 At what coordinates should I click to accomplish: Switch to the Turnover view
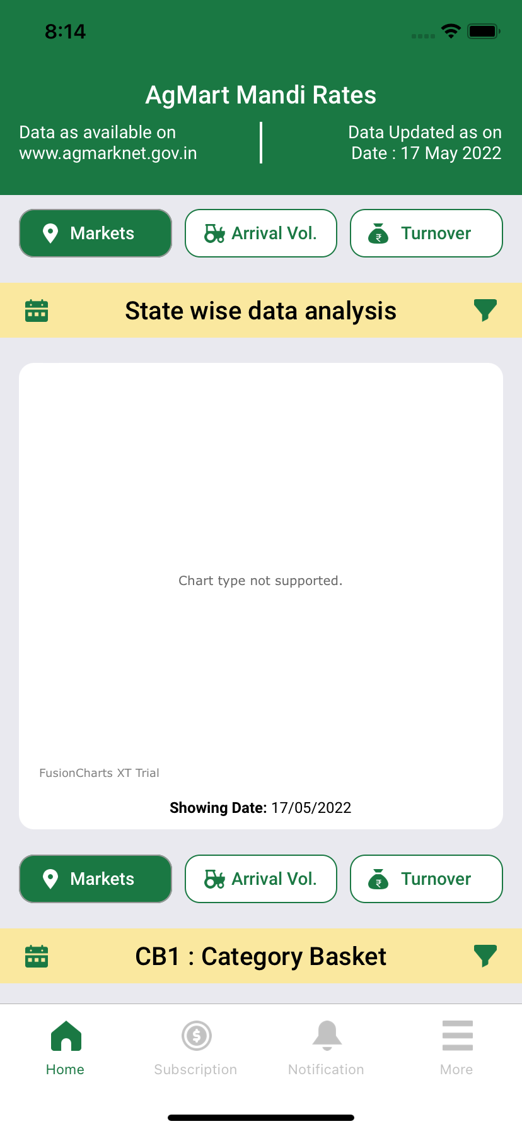click(426, 233)
